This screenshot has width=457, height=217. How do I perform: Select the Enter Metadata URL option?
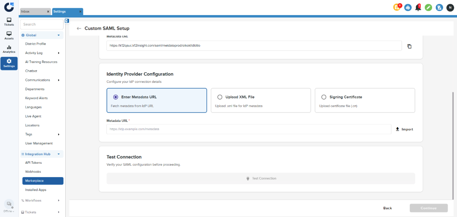116,97
